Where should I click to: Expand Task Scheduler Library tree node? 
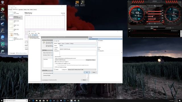(x=29, y=38)
